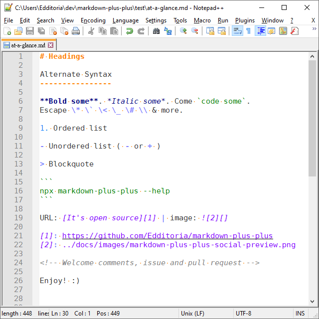Click the Save file floppy icon
The image size is (319, 319).
(x=30, y=31)
